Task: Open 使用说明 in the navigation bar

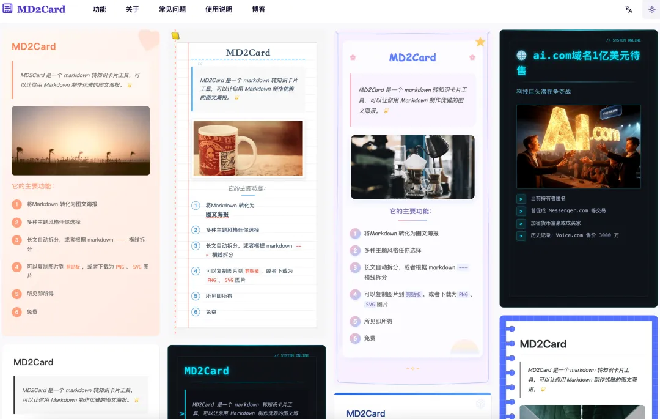Action: point(218,9)
